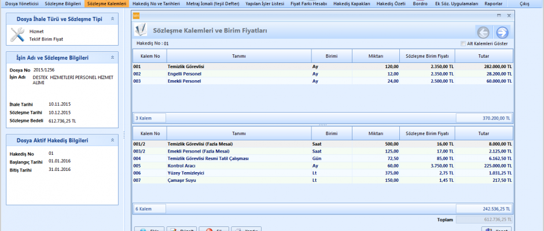Enable the Alt Kalemleri Göster checkbox

click(463, 43)
